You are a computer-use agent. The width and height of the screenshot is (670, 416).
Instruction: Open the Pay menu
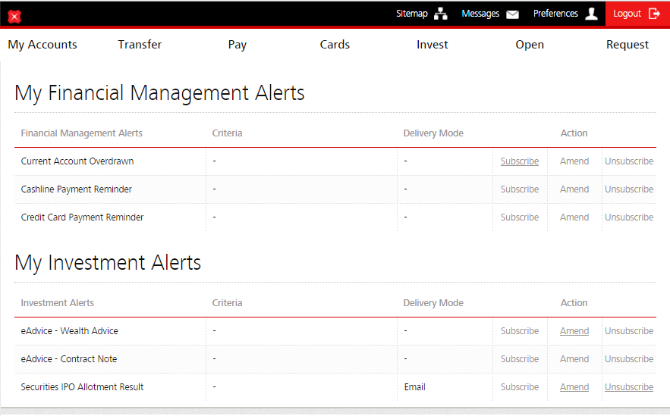pos(237,45)
